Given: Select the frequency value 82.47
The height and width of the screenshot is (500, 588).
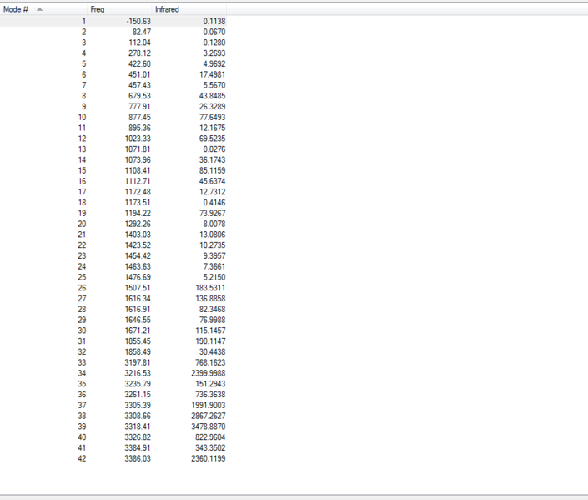Looking at the screenshot, I should (x=142, y=32).
